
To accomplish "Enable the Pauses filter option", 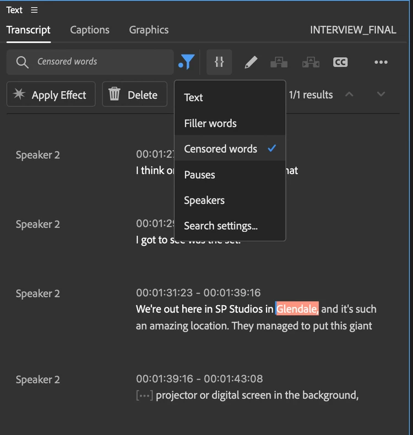I will (x=199, y=175).
